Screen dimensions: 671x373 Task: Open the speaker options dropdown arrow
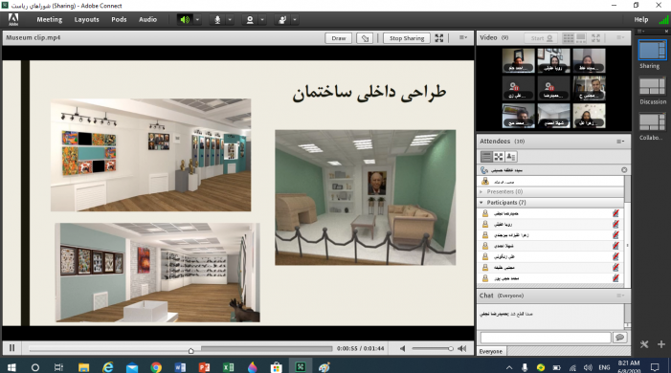click(197, 20)
